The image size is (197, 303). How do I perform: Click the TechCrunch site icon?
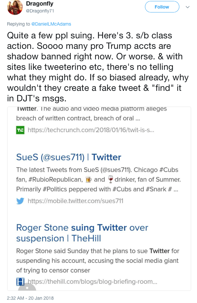point(20,130)
